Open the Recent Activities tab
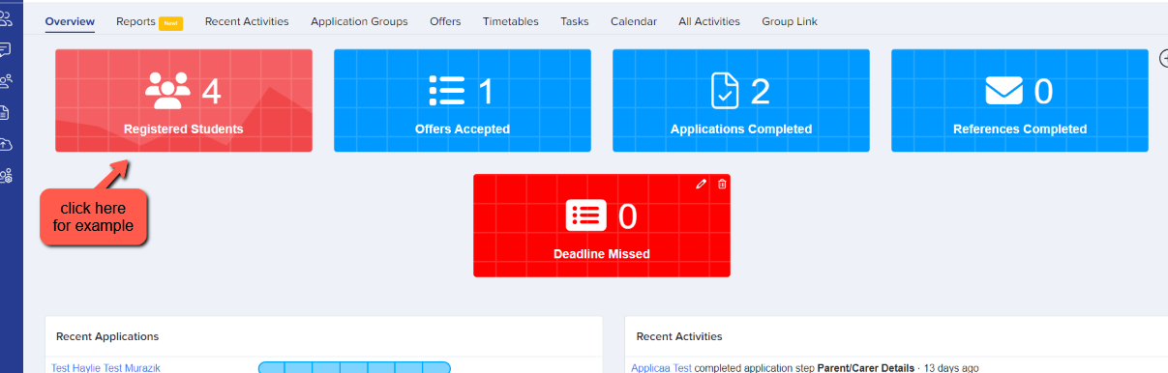Screen dimensions: 1168x373 tap(247, 21)
